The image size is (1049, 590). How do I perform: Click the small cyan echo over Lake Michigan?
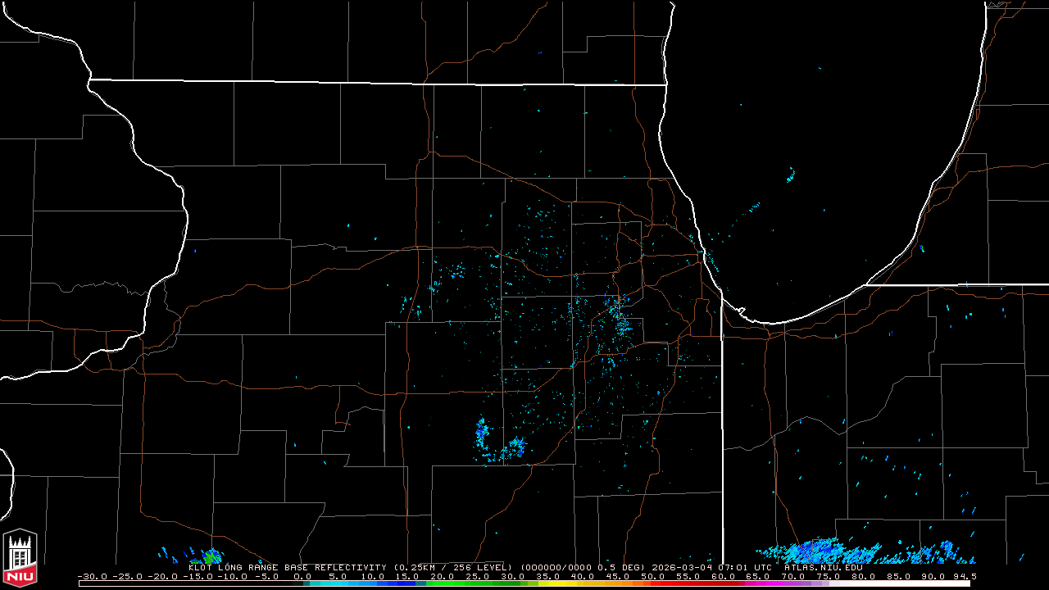click(791, 175)
